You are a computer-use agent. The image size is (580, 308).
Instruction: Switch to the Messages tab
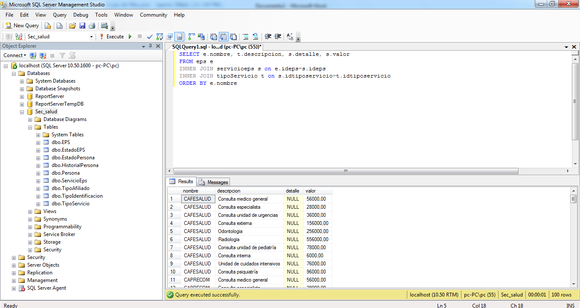(x=213, y=182)
